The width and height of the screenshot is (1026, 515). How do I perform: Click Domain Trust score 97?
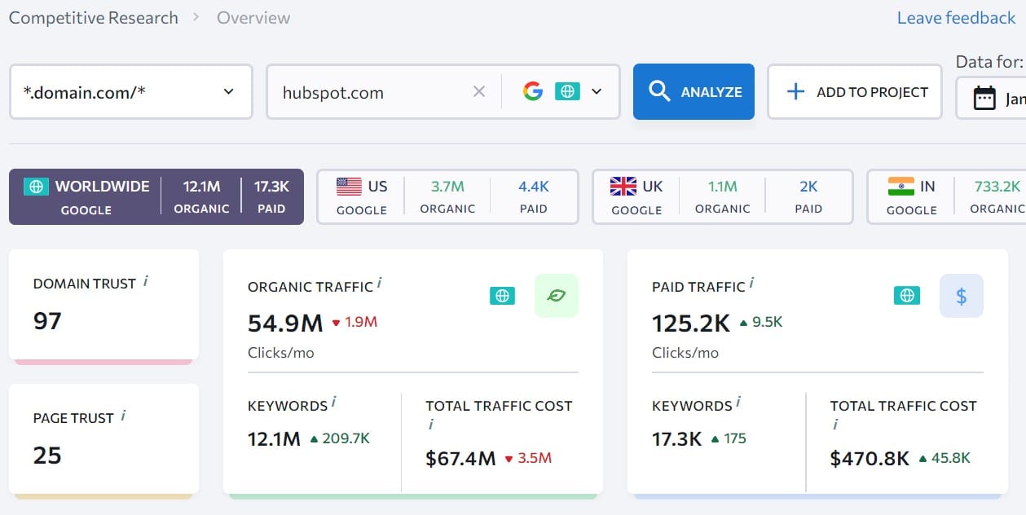click(47, 320)
